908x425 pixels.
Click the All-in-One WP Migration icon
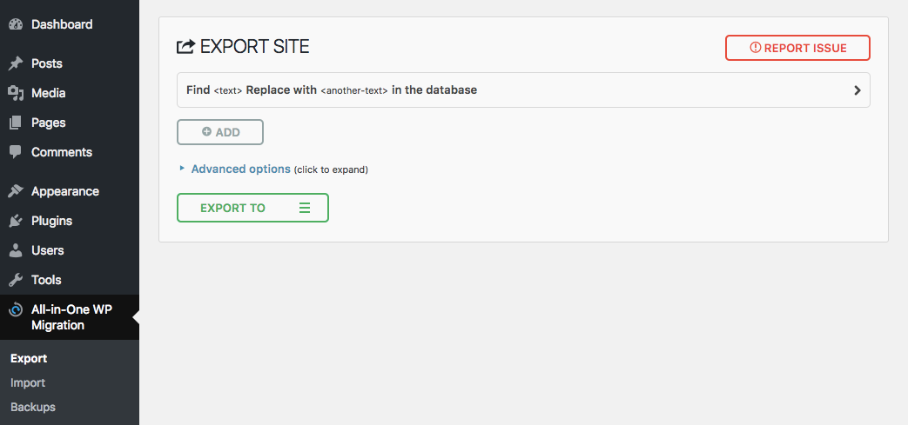coord(15,310)
